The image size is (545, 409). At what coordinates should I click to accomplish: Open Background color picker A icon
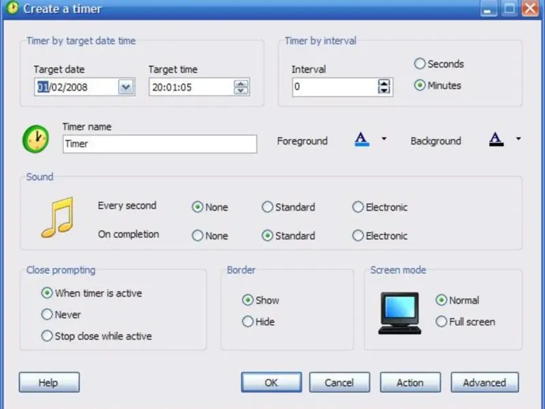496,139
